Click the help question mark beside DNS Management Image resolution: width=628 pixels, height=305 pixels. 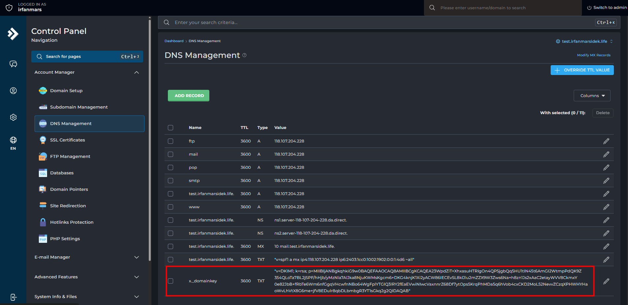245,55
